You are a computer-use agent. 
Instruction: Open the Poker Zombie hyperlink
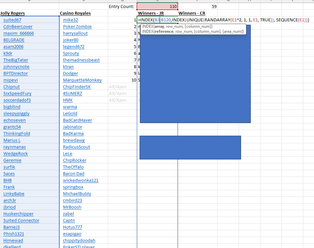(x=77, y=27)
